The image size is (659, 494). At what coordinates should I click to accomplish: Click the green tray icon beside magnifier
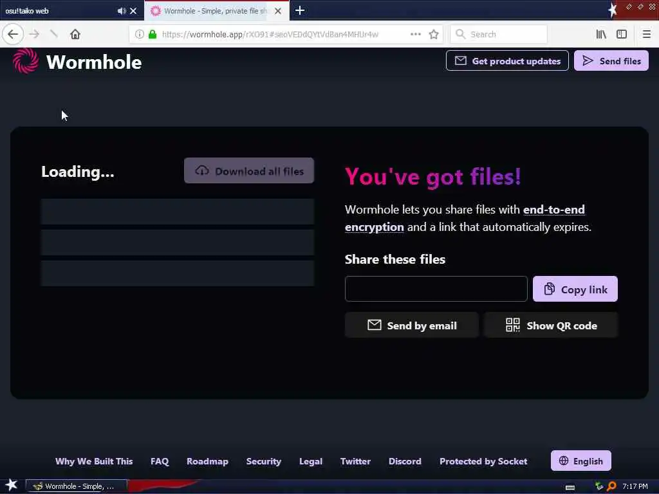599,486
